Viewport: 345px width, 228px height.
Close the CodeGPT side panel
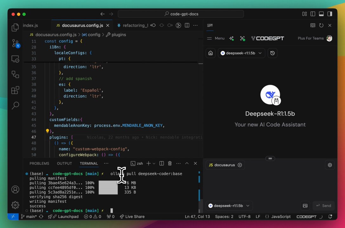click(329, 25)
